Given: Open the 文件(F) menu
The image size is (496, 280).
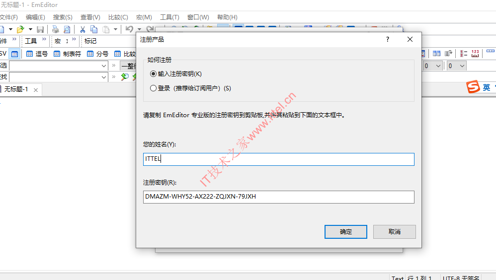Looking at the screenshot, I should tap(8, 17).
